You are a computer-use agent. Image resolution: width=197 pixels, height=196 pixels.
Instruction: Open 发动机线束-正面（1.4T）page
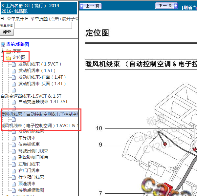click(42, 77)
